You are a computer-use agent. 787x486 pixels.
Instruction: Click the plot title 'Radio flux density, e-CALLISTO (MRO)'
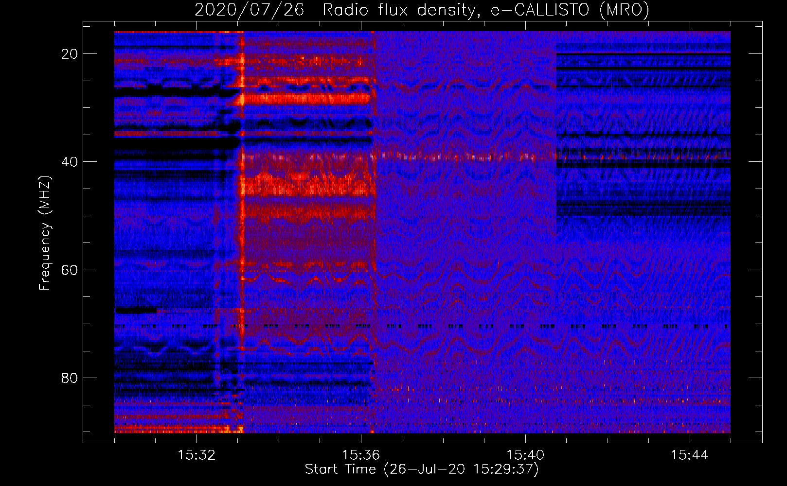pos(486,10)
